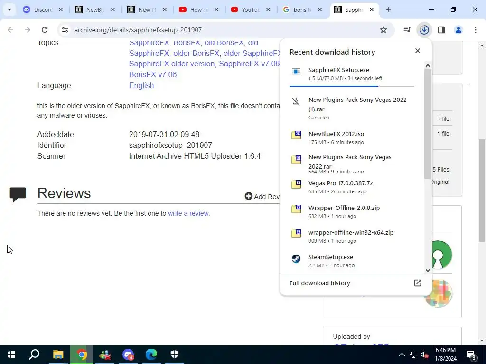Click the Reviews speech bubble icon

click(x=18, y=194)
